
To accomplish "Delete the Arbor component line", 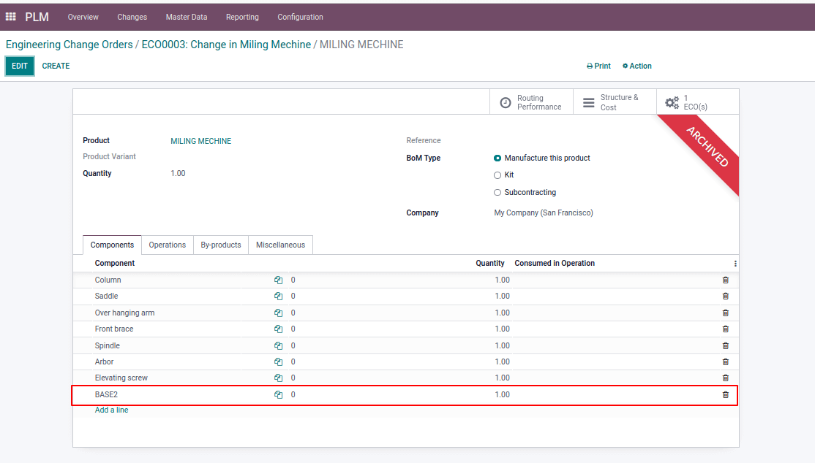I will click(x=726, y=361).
